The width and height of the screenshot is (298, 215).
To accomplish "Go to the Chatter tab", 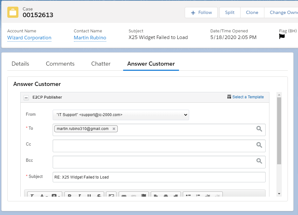I will [x=101, y=64].
